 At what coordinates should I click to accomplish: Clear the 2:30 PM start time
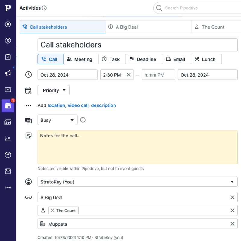pos(129,75)
